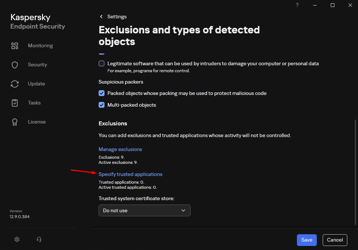Enable the legitimate software detection checkbox

point(102,63)
